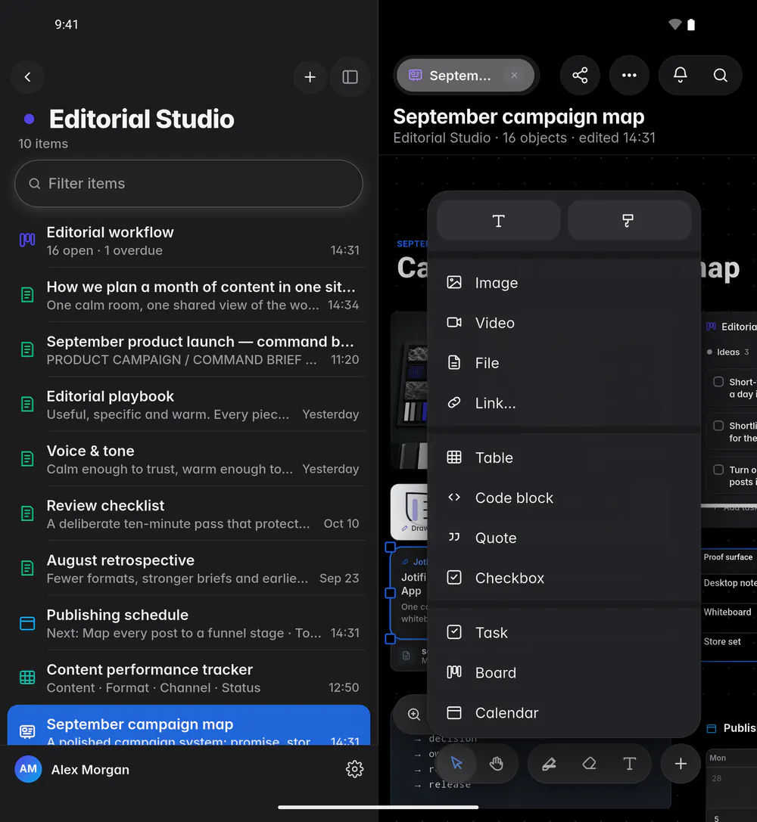Open September product launch command brief

188,350
